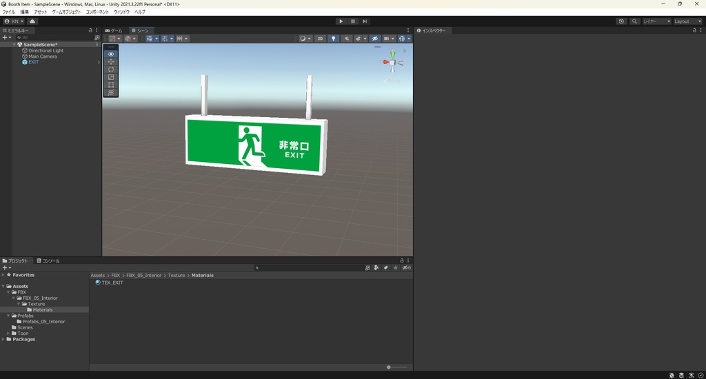Expand the Toon folder

coord(8,334)
